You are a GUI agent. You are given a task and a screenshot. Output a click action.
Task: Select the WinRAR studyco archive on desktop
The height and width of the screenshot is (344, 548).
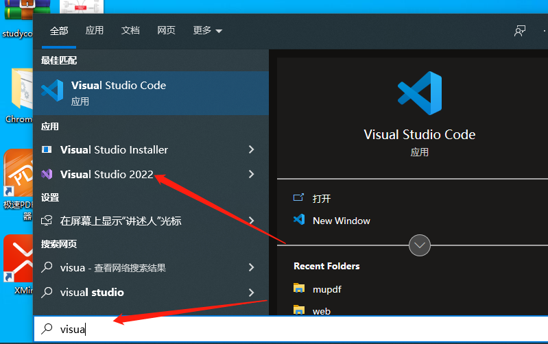pyautogui.click(x=17, y=19)
